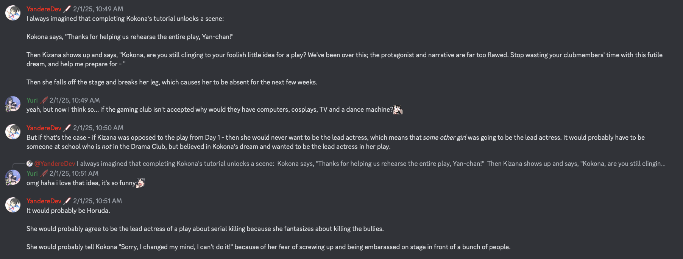The image size is (683, 259).
Task: Click Yuri's avatar on the 10:49 AM message
Action: coord(13,104)
